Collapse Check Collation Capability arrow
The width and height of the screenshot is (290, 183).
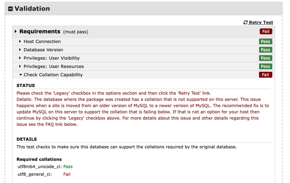21,75
